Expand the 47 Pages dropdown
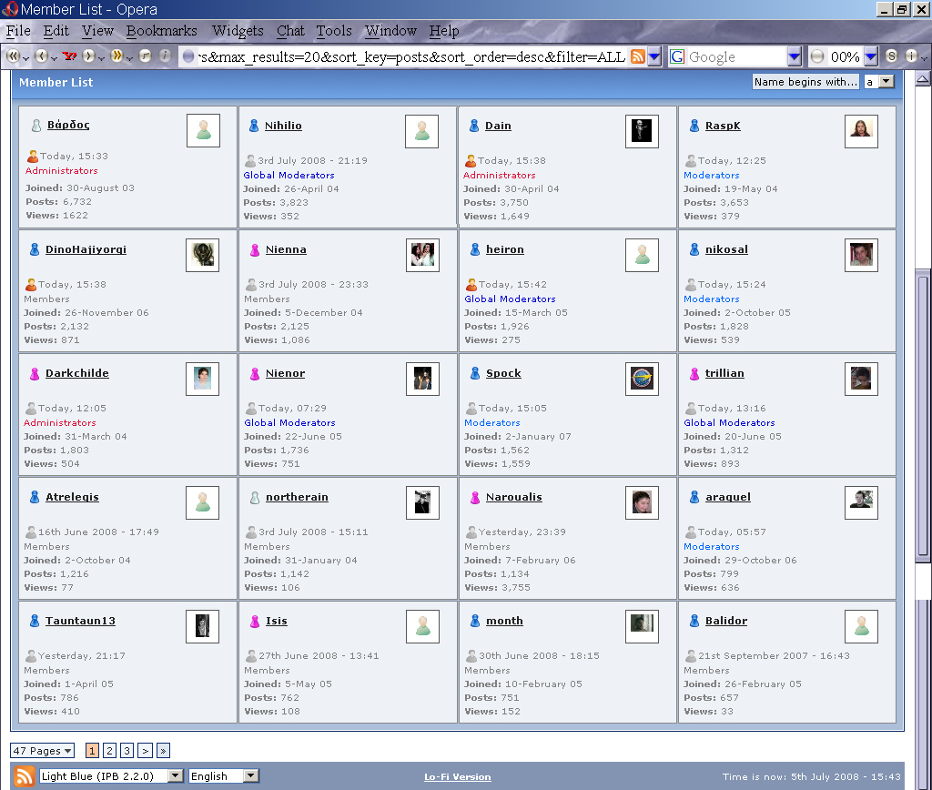 click(x=42, y=751)
